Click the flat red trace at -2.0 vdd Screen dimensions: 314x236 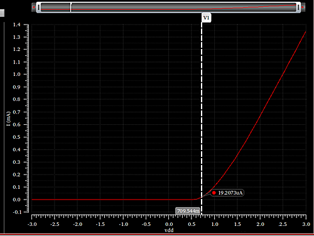click(77, 200)
